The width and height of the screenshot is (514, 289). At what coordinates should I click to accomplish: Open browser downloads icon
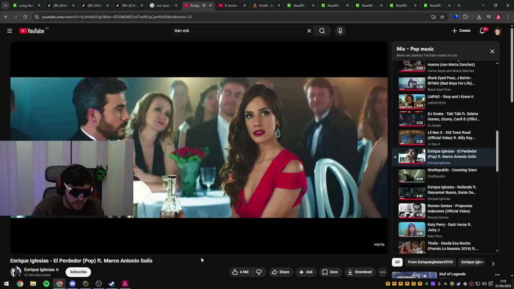click(479, 17)
